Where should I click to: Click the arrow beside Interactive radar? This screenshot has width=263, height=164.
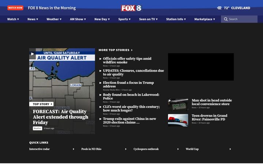(73, 149)
